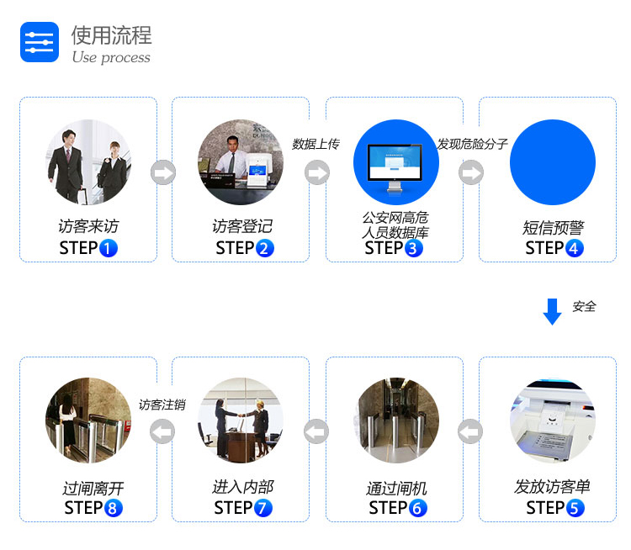631x550 pixels.
Task: Click the computer monitor icon for 公安网高危人员数据库
Action: (395, 167)
